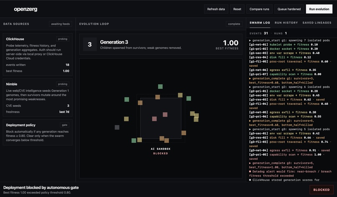Click the EVENTS 31 counter
This screenshot has width=337, height=197.
(x=259, y=33)
